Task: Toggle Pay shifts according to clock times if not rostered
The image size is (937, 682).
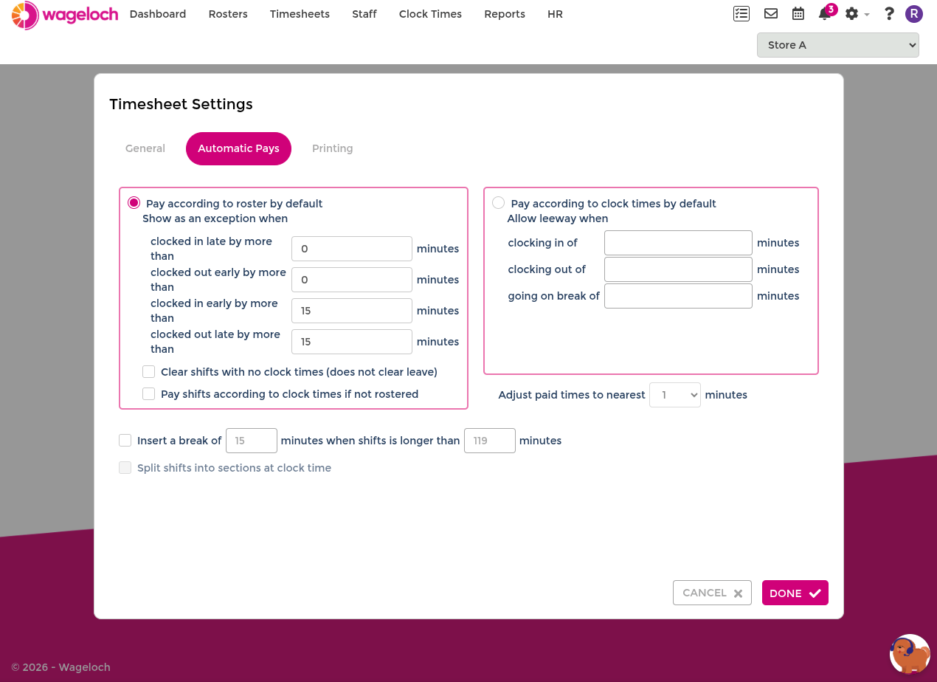Action: point(149,394)
